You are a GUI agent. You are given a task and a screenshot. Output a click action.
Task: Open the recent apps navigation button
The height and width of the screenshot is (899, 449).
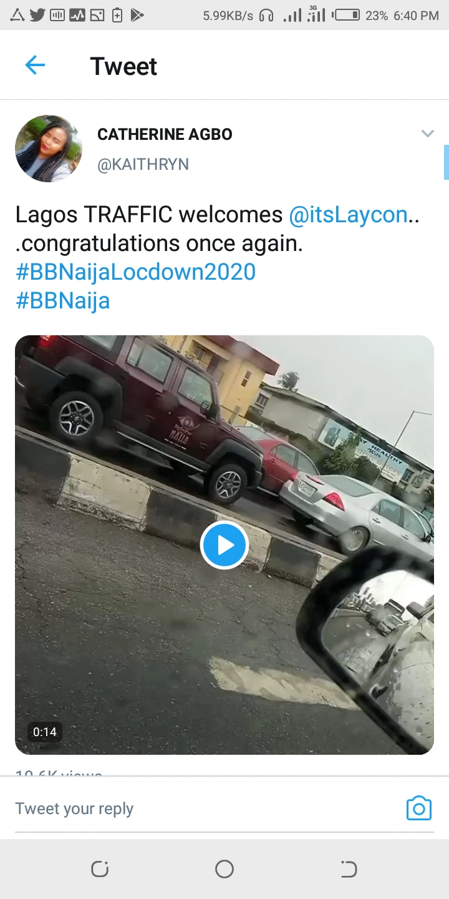pos(100,869)
